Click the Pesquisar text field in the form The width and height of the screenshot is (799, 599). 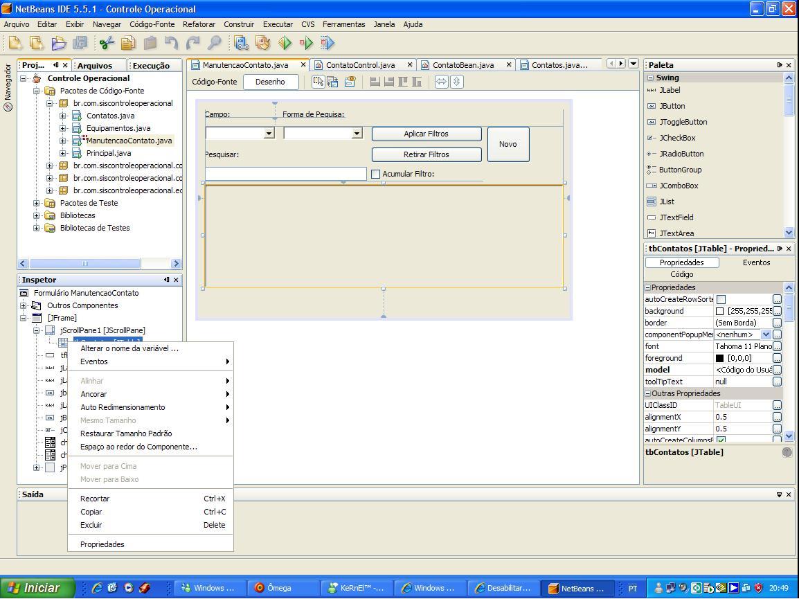(285, 174)
